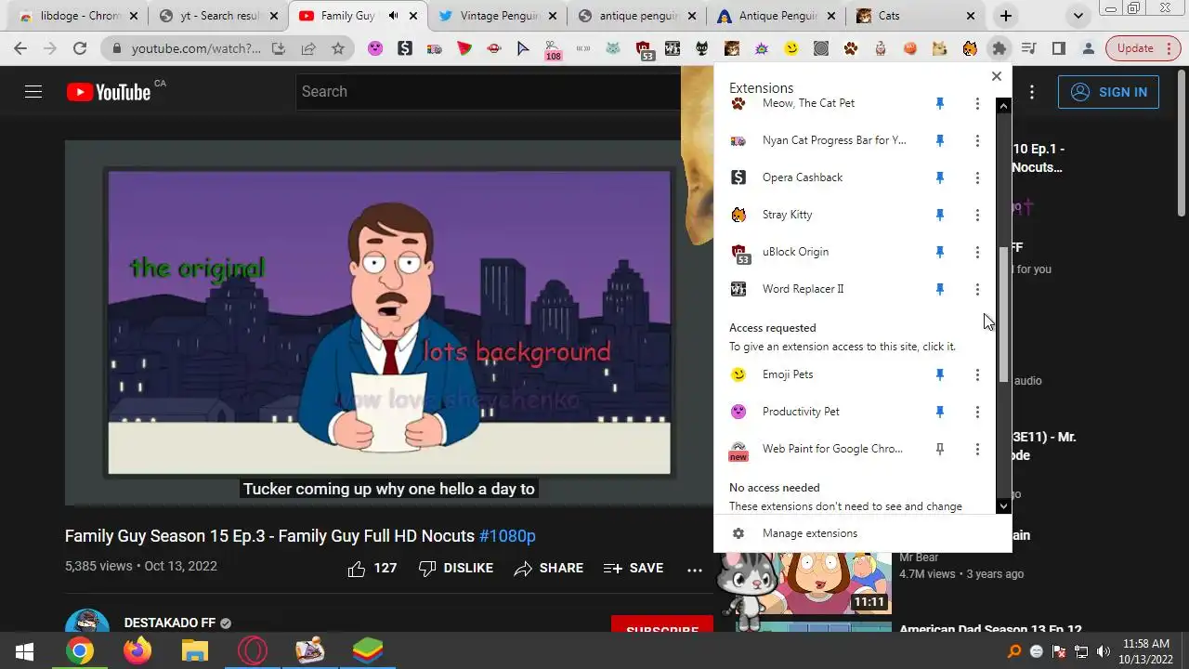Pin Web Paint for Google Chrome extension
This screenshot has height=669, width=1189.
tap(940, 449)
